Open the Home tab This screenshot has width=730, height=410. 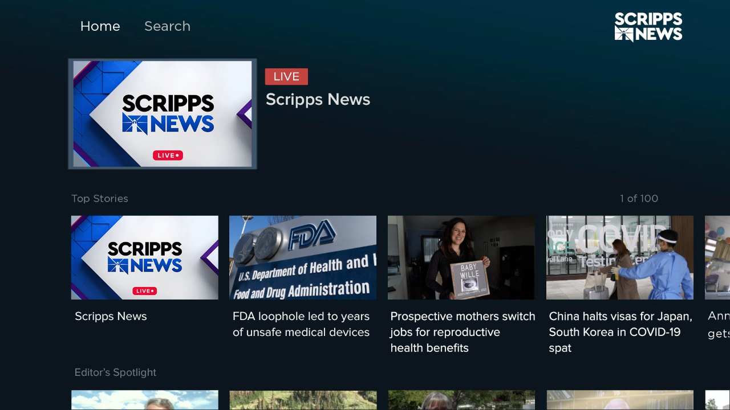tap(100, 26)
